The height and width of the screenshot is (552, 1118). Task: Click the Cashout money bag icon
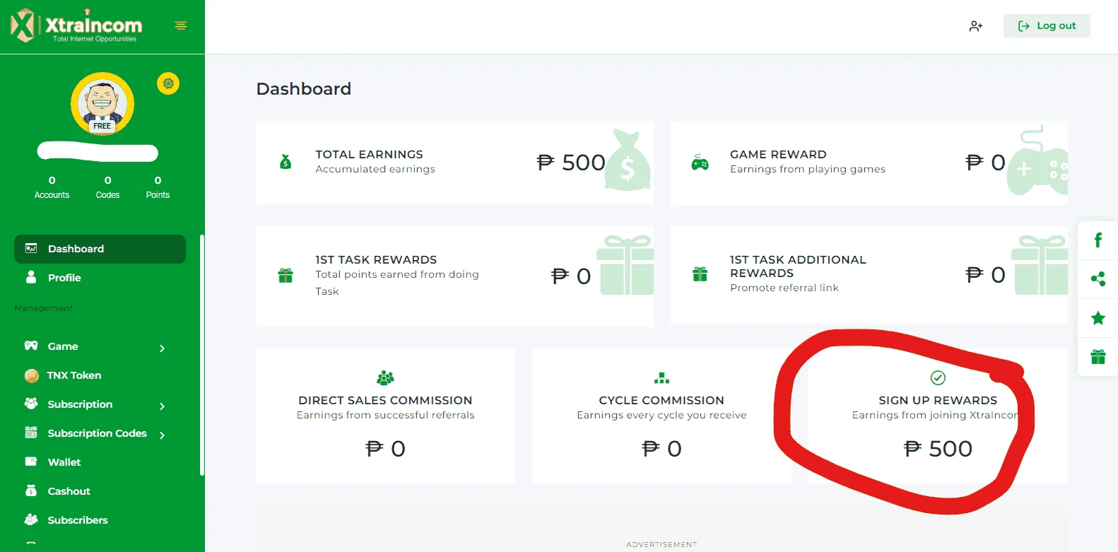click(x=31, y=491)
